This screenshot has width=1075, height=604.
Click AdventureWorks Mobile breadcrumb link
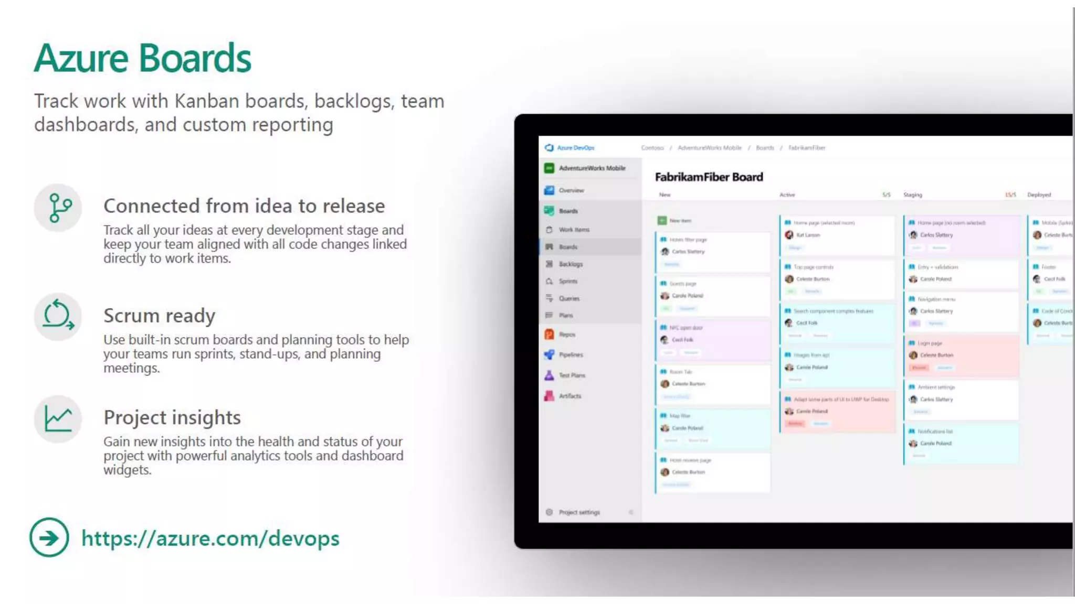tap(709, 148)
